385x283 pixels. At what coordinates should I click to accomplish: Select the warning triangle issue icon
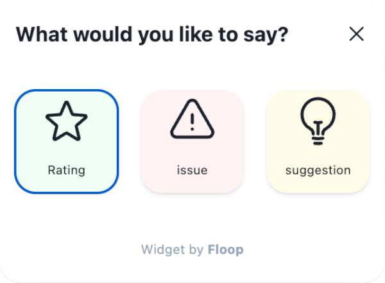point(193,119)
